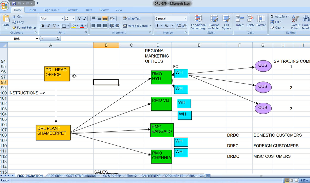
Task: Open Cell Styles gallery
Action: [x=226, y=22]
